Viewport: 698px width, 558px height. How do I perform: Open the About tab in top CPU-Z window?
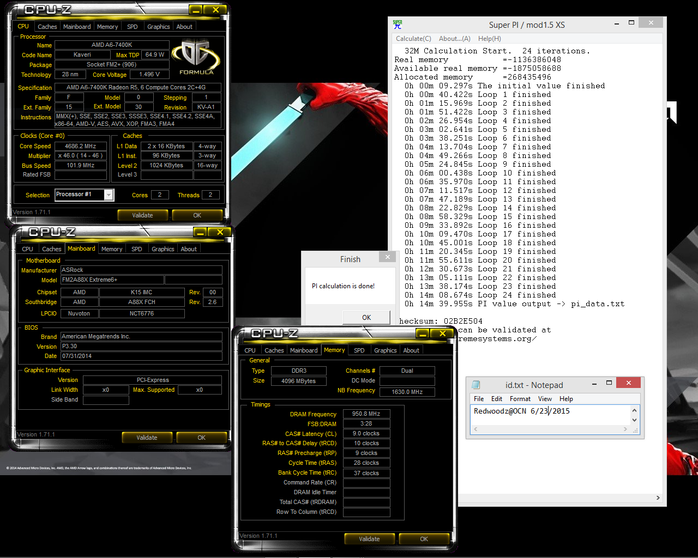pyautogui.click(x=184, y=27)
